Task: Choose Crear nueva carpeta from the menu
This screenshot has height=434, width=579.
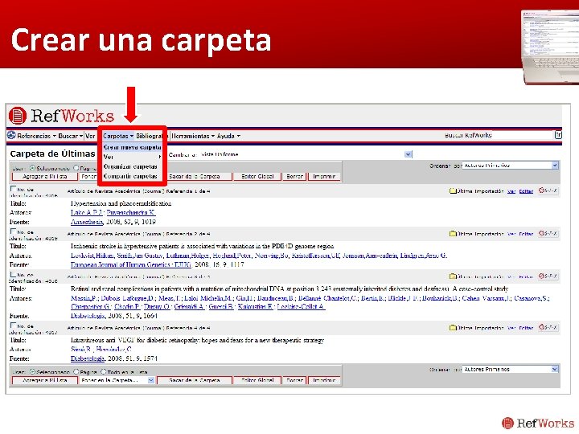Action: [132, 147]
